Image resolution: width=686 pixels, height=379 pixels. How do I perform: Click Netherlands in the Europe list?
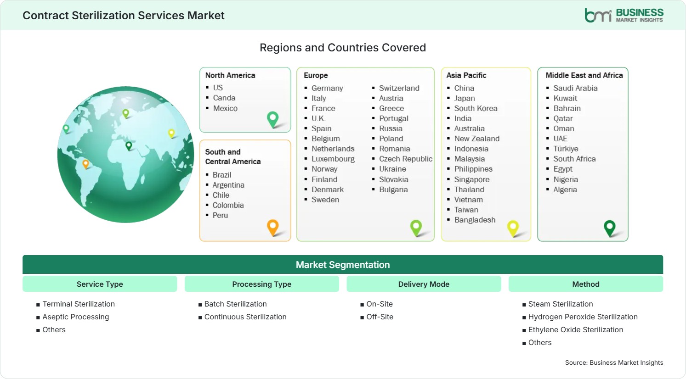[x=333, y=149]
